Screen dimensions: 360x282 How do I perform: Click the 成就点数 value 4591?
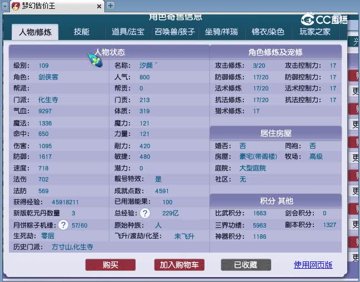162,191
